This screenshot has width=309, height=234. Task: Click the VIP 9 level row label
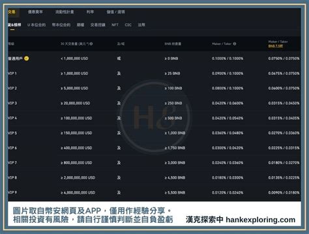[x=12, y=192]
